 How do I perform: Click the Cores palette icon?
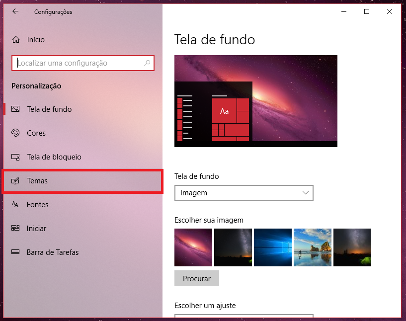[15, 133]
